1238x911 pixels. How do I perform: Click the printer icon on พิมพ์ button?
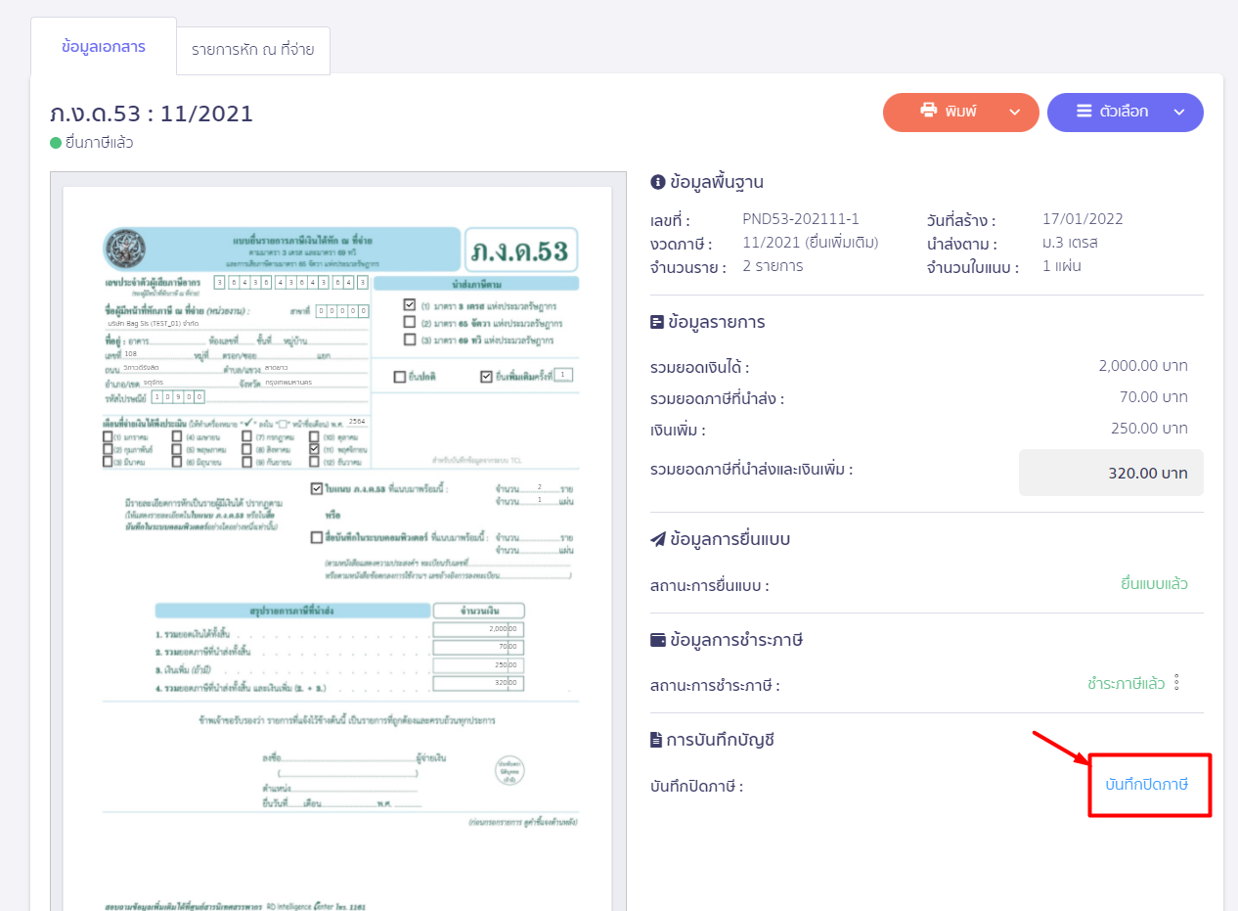click(928, 112)
